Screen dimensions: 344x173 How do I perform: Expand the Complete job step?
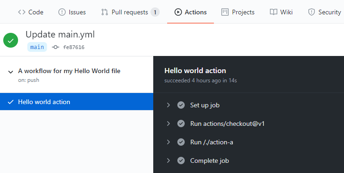168,161
